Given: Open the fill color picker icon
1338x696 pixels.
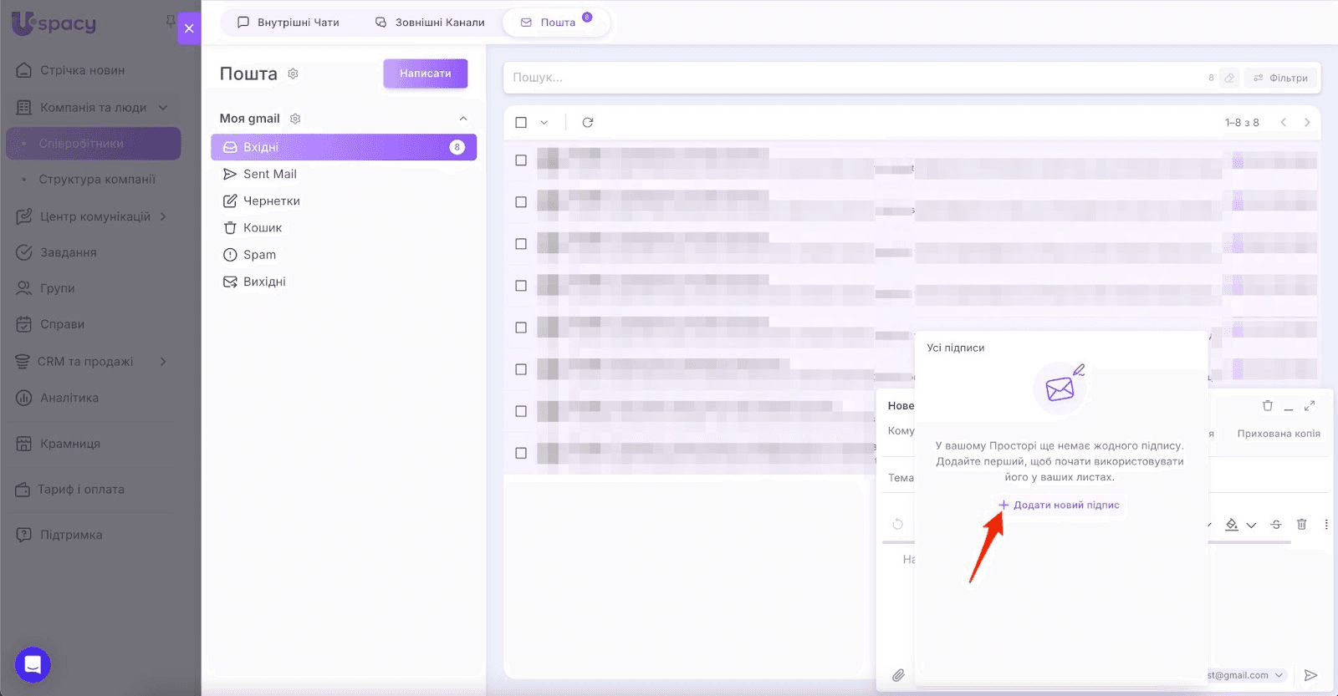Looking at the screenshot, I should 1231,525.
